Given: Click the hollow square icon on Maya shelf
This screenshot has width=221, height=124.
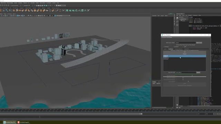Looking at the screenshot, I should [x=50, y=10].
